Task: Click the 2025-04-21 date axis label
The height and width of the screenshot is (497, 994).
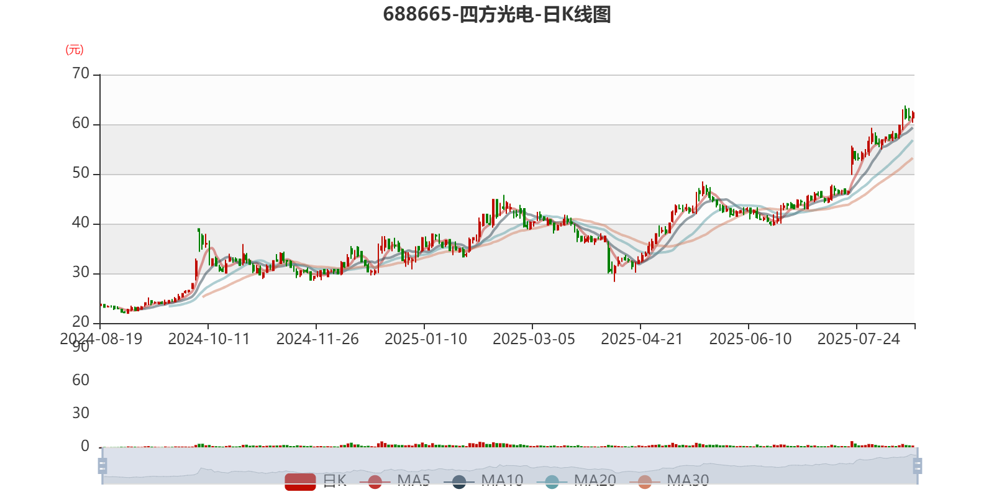Action: pyautogui.click(x=642, y=339)
